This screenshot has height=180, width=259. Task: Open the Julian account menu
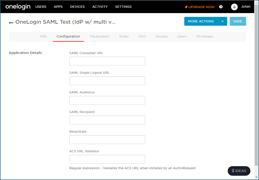click(246, 7)
